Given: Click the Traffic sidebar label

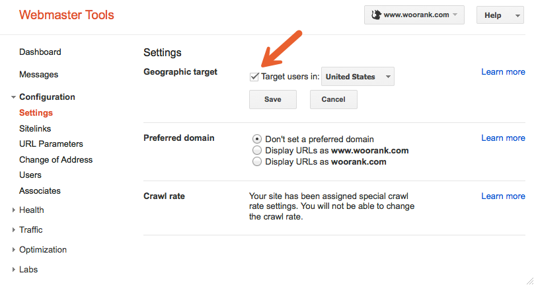Looking at the screenshot, I should pyautogui.click(x=30, y=229).
